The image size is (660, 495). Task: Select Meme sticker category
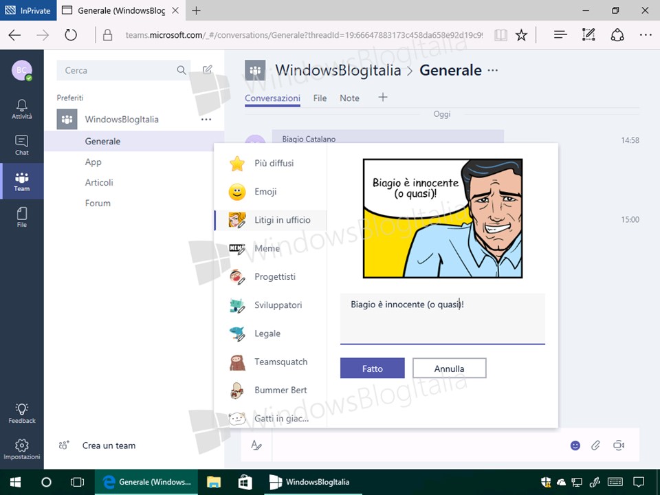pos(270,248)
